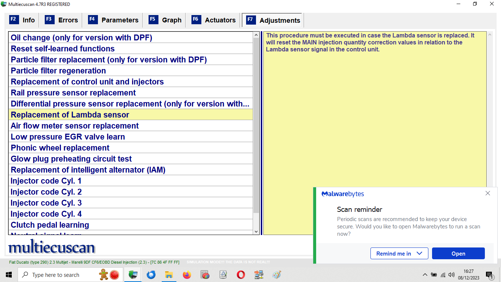Open the taskbar clock showing 16:27
The height and width of the screenshot is (282, 501).
coord(468,275)
